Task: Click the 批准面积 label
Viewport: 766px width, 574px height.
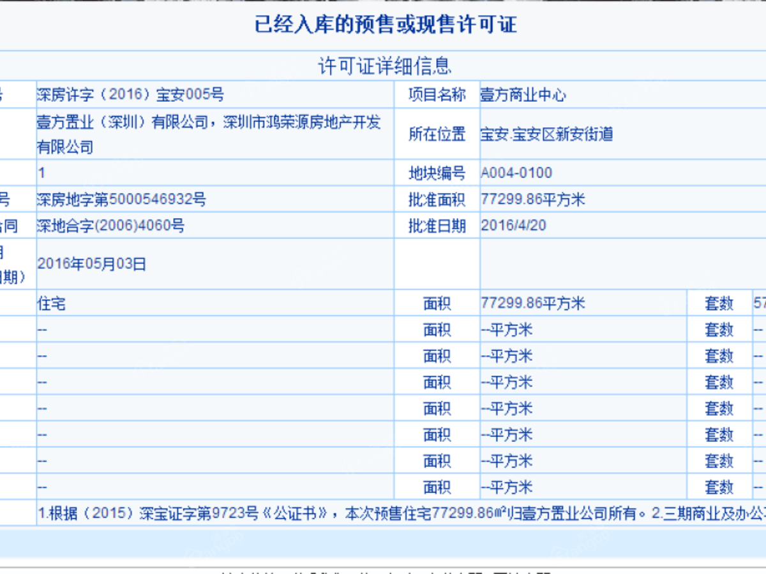Action: [437, 200]
